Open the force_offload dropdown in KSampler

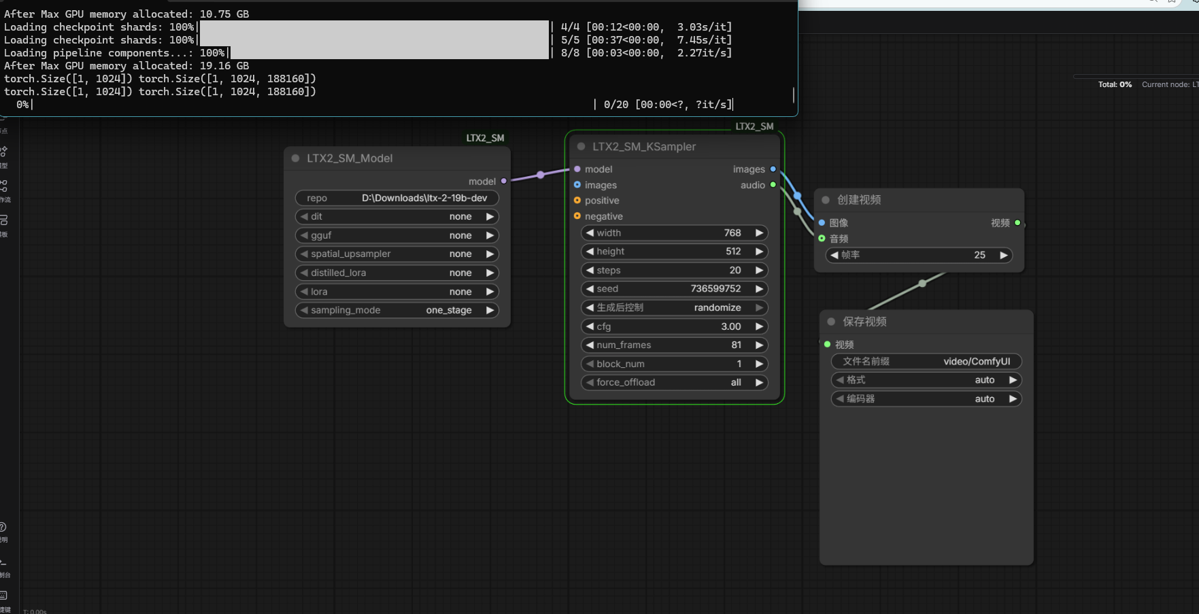674,382
